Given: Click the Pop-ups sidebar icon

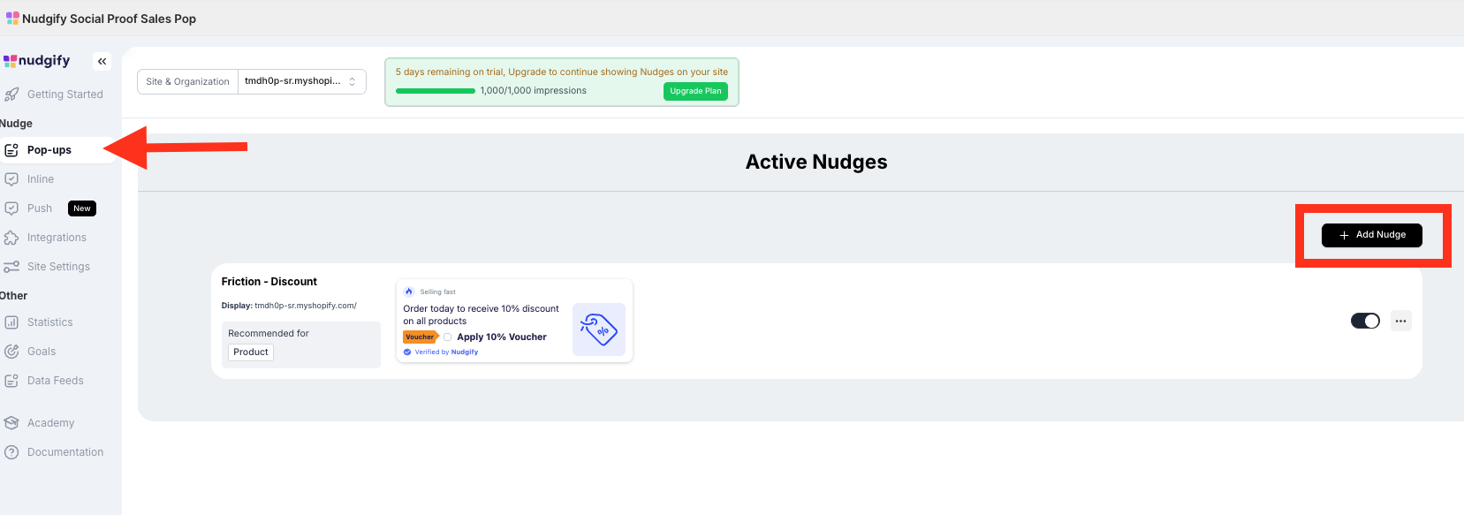Looking at the screenshot, I should pos(11,150).
